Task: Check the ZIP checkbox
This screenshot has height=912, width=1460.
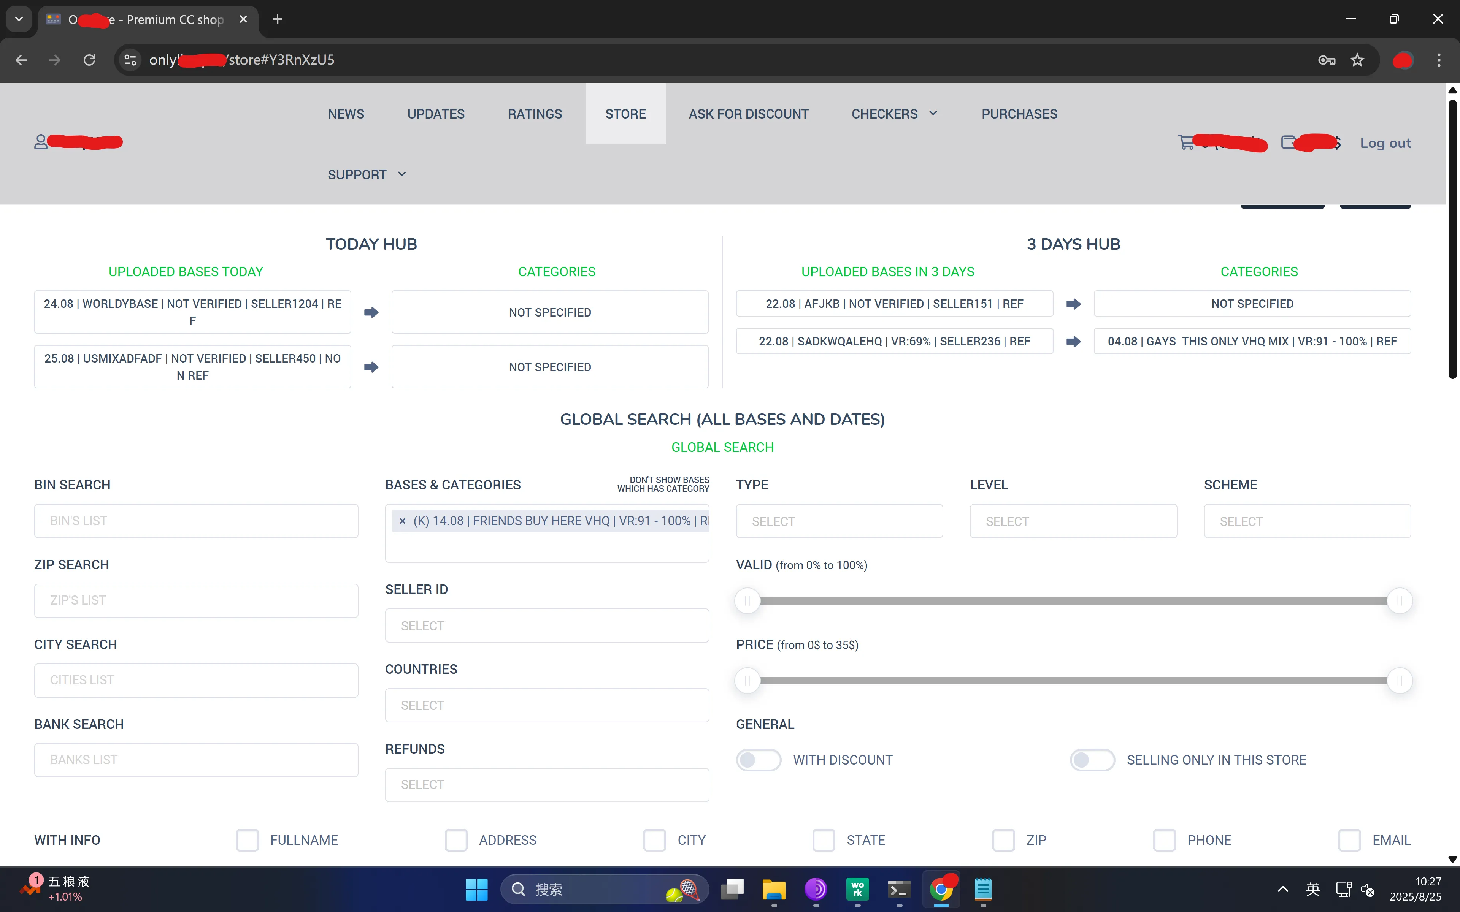Action: point(1004,840)
